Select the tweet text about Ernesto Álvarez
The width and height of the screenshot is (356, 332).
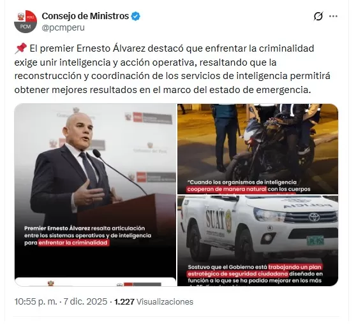[172, 69]
